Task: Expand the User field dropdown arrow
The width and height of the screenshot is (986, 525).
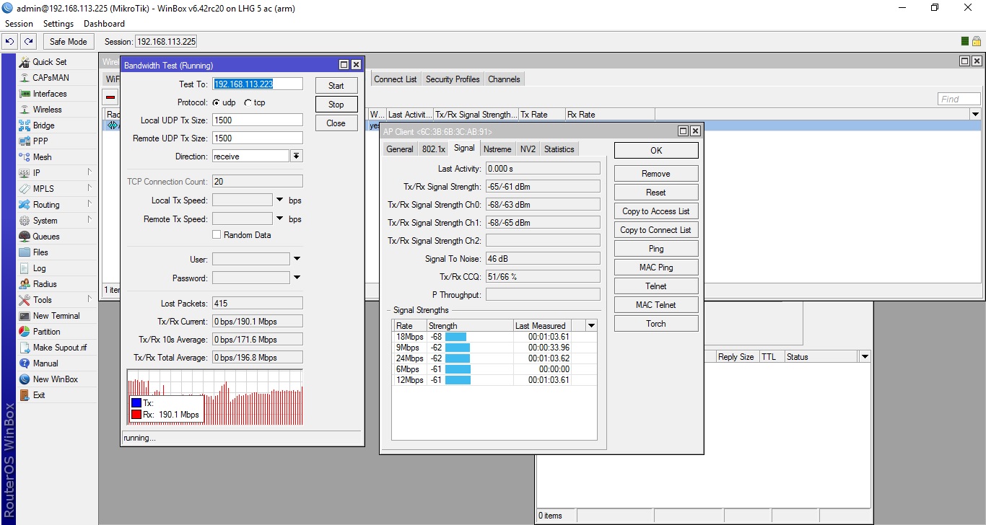Action: [x=296, y=260]
